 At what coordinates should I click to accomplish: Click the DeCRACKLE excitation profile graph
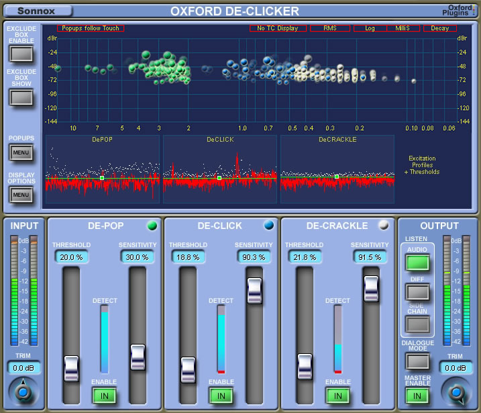(x=337, y=169)
